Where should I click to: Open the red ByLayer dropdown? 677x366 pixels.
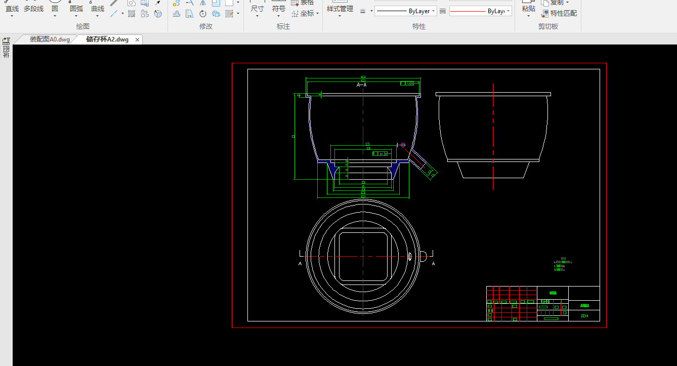509,11
